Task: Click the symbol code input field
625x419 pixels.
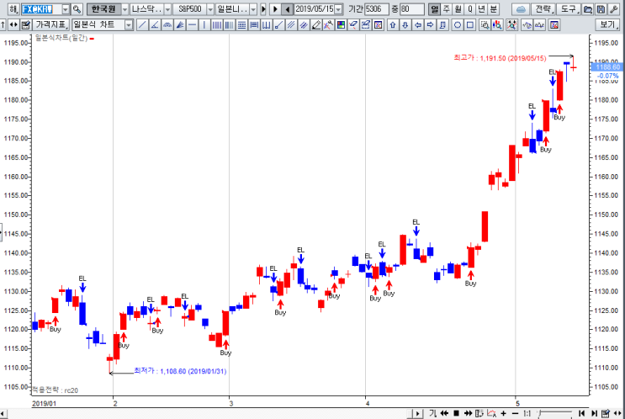Action: [41, 9]
